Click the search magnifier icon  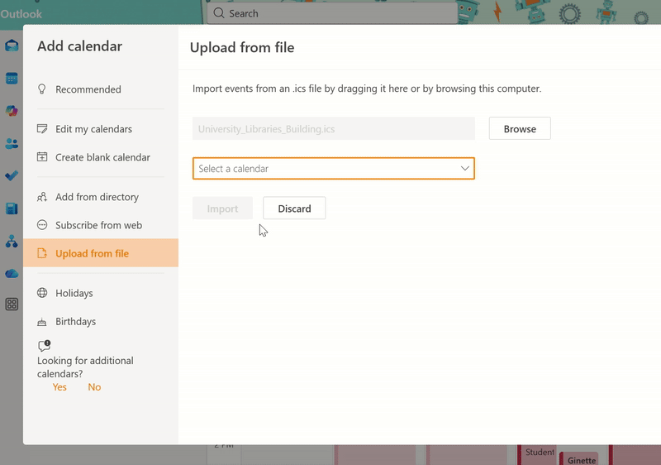point(219,13)
